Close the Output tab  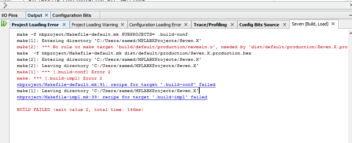point(46,15)
